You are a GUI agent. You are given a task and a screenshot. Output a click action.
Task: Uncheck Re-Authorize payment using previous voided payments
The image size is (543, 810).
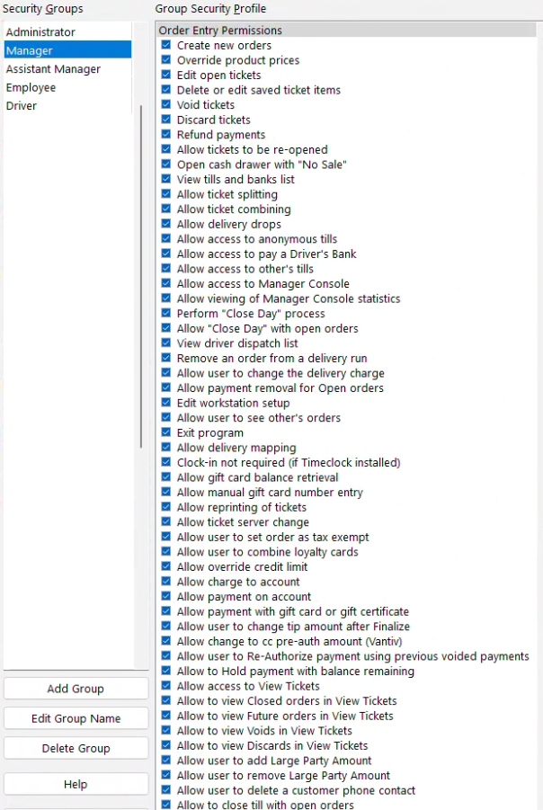pos(165,656)
